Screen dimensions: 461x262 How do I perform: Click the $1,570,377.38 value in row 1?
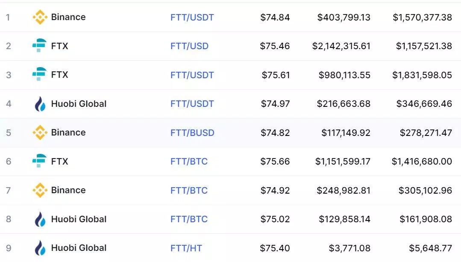tap(422, 18)
